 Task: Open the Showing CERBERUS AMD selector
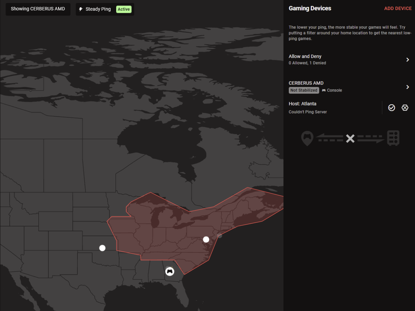pos(38,9)
